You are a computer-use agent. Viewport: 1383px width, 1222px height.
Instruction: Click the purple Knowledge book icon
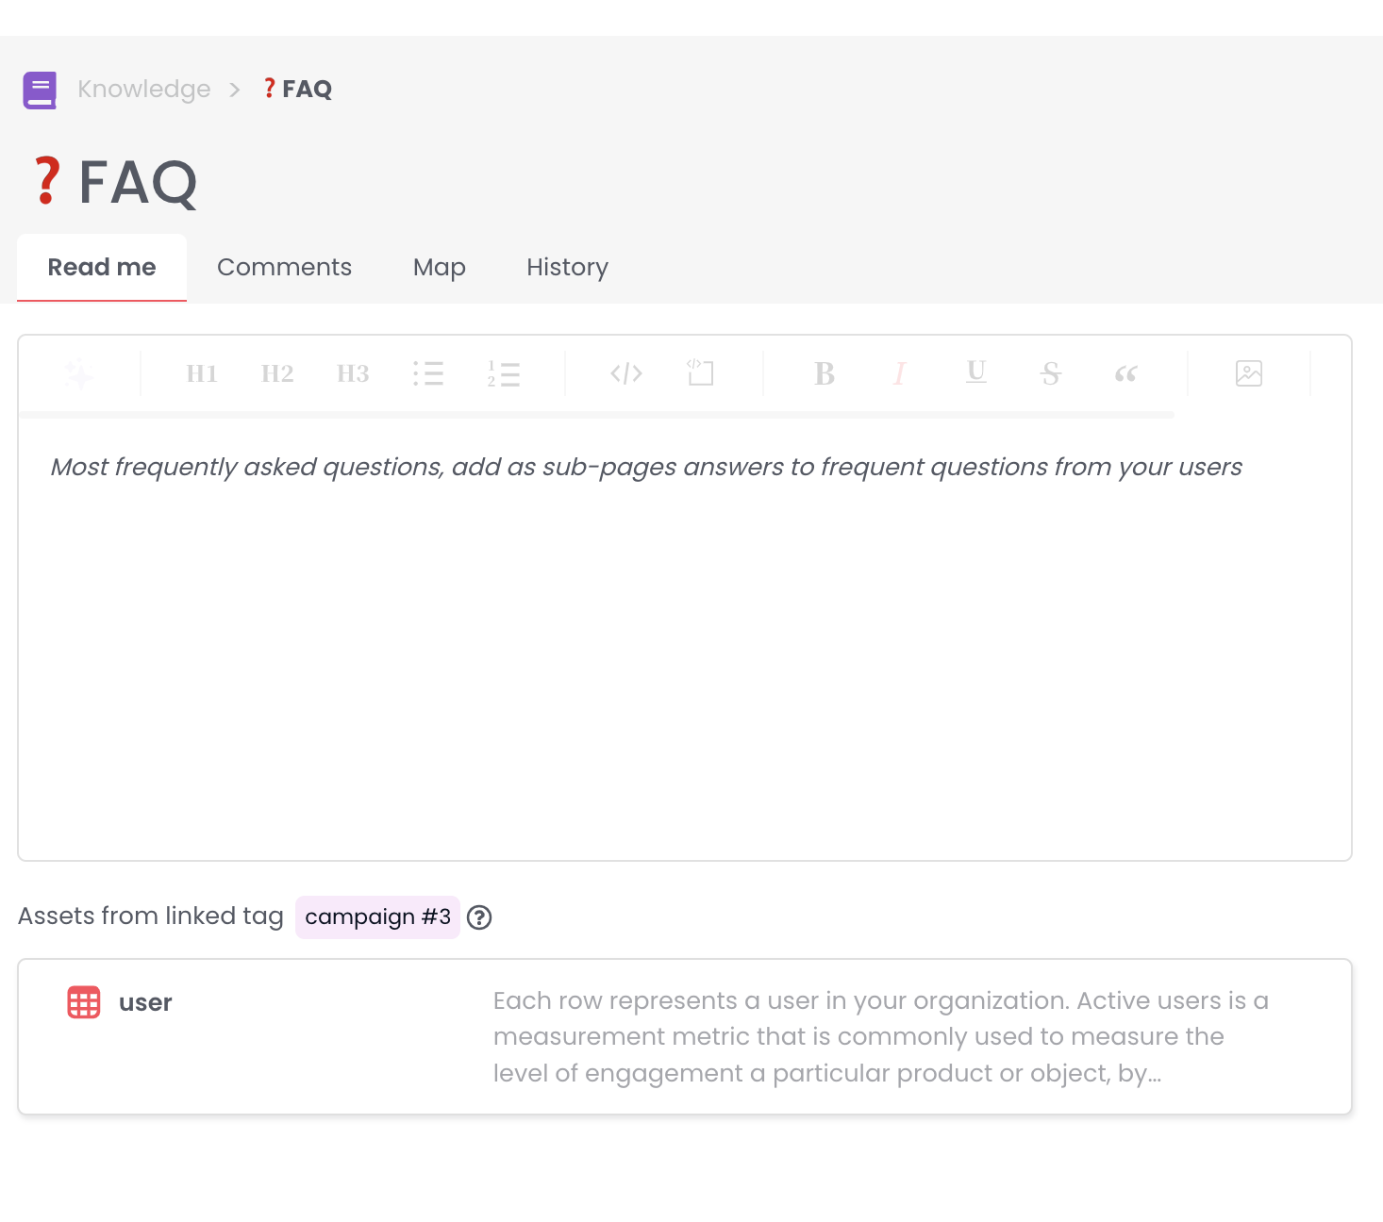click(x=40, y=89)
